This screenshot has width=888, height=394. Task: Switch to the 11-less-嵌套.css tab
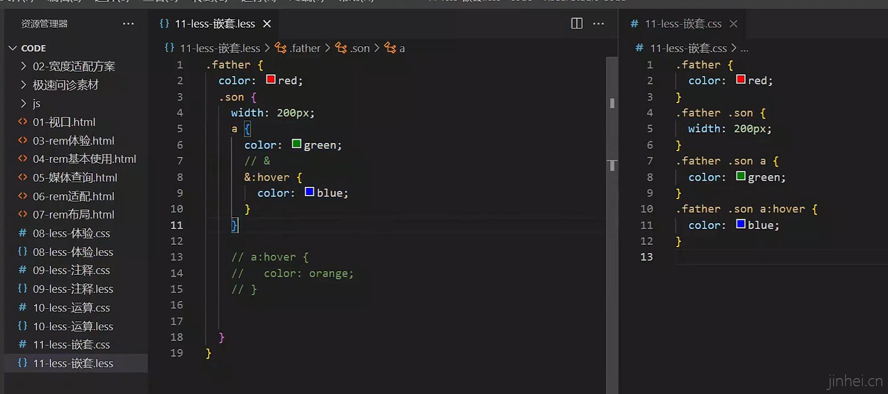pyautogui.click(x=683, y=24)
